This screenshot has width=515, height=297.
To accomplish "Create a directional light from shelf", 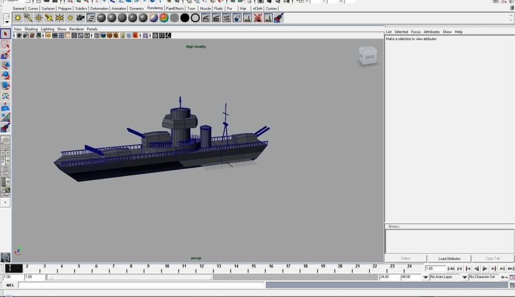I will [x=28, y=18].
